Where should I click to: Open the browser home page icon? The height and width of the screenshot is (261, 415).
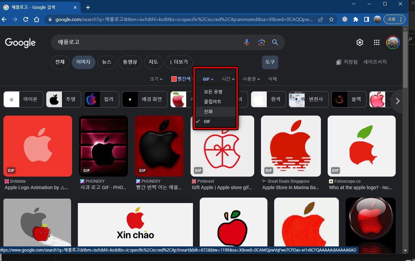(37, 19)
